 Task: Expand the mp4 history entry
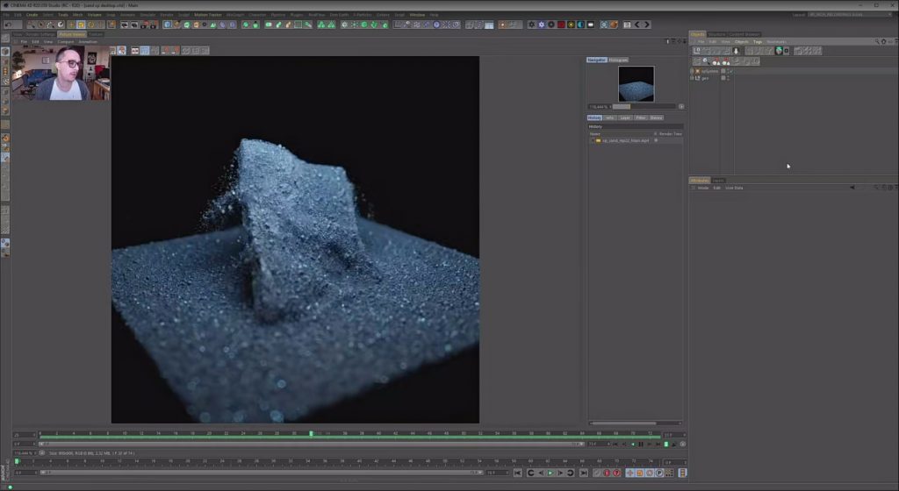pyautogui.click(x=593, y=140)
